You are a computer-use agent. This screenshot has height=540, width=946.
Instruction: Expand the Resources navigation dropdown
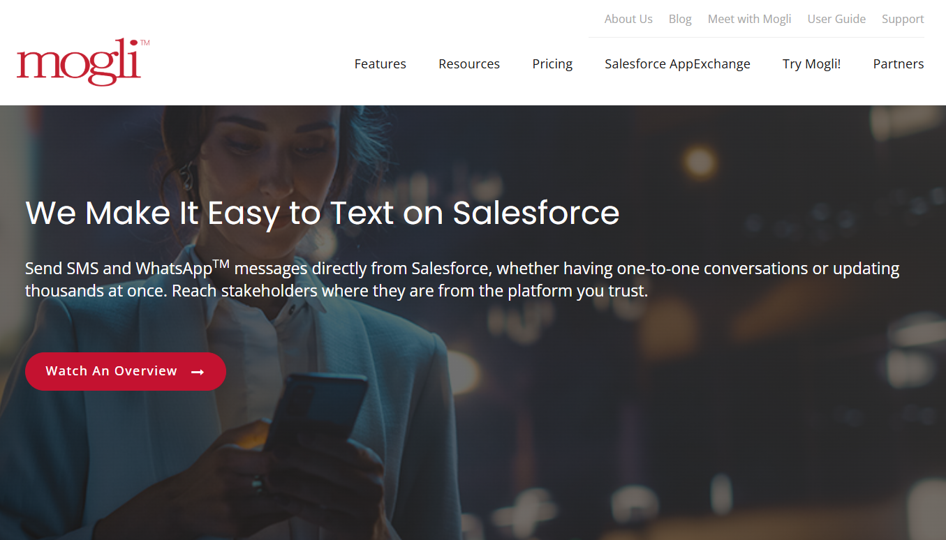coord(468,63)
